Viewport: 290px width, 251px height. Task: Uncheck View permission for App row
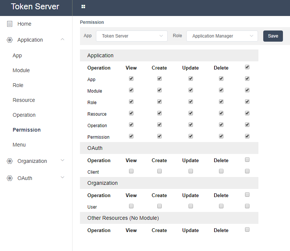pos(131,78)
